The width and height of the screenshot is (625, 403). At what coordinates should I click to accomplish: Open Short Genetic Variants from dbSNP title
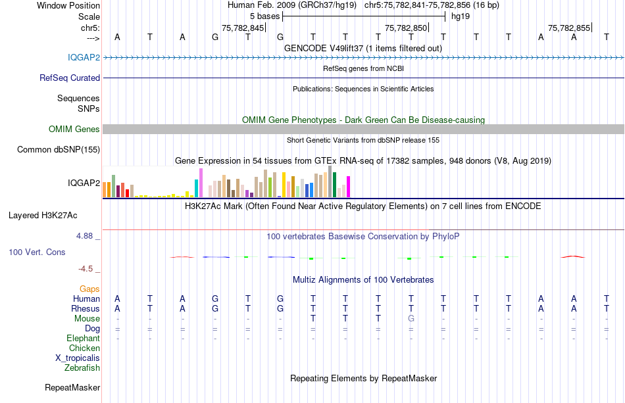tap(363, 140)
